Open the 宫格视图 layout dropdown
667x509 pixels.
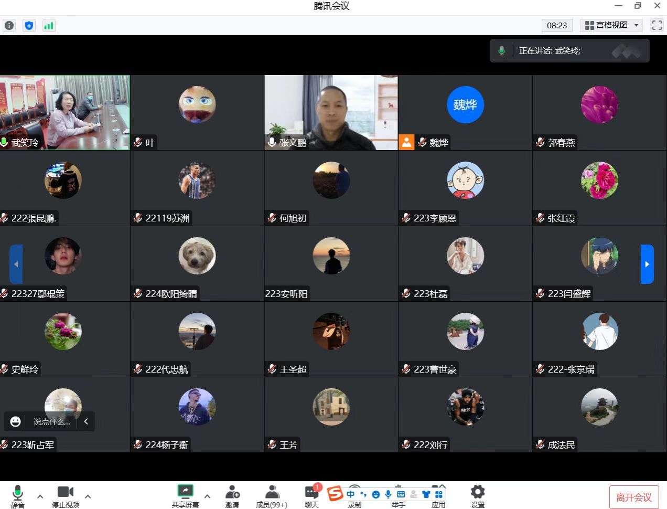[611, 25]
